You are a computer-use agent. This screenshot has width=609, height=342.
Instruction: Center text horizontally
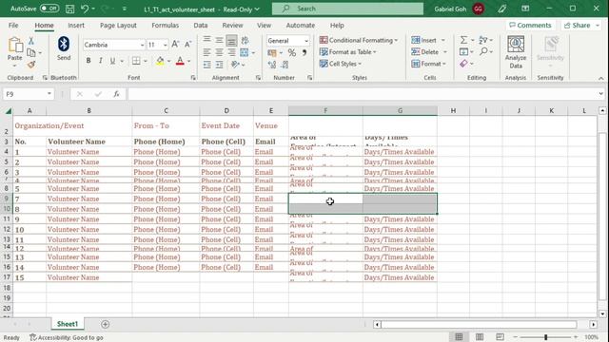pos(220,52)
